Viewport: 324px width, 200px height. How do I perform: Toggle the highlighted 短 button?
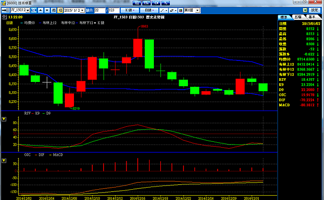60,10
